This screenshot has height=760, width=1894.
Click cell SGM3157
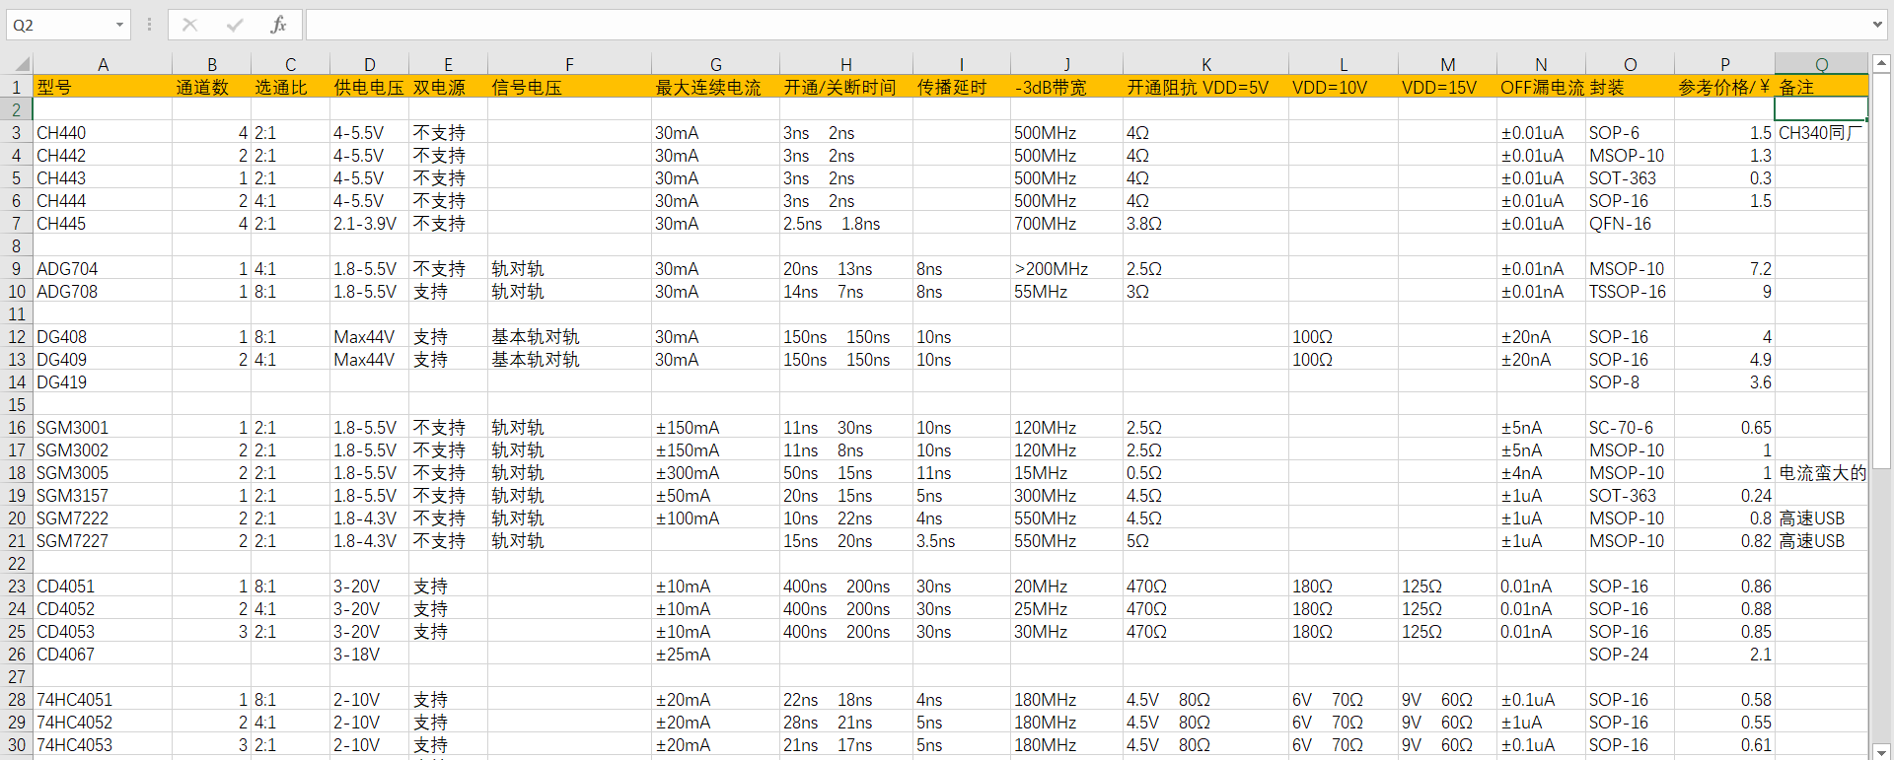(x=103, y=495)
